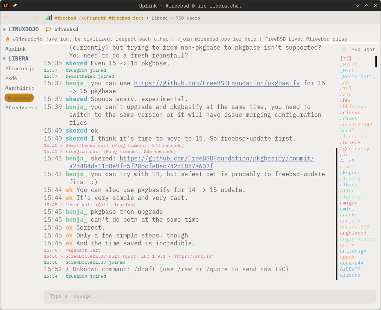Select user abbe in the user list

[x=346, y=101]
